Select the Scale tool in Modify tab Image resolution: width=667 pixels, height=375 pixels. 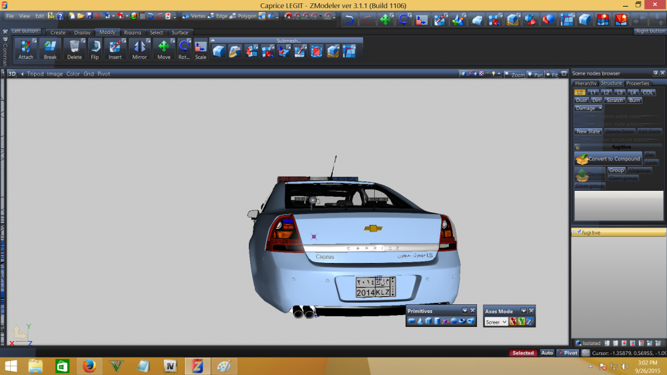point(200,49)
